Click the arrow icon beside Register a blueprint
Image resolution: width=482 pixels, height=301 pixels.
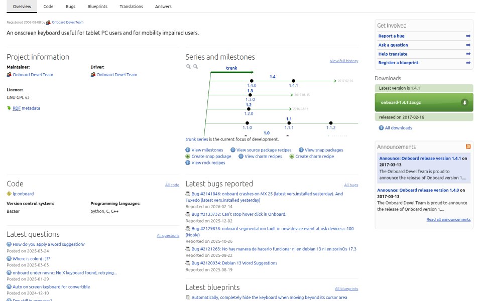(468, 63)
